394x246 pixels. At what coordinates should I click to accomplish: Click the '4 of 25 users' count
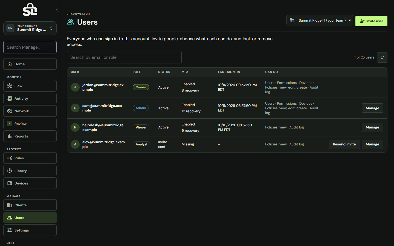pos(364,57)
